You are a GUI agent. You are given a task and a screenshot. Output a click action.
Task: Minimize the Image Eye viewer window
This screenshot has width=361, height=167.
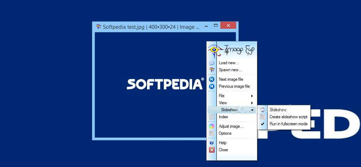[206, 26]
